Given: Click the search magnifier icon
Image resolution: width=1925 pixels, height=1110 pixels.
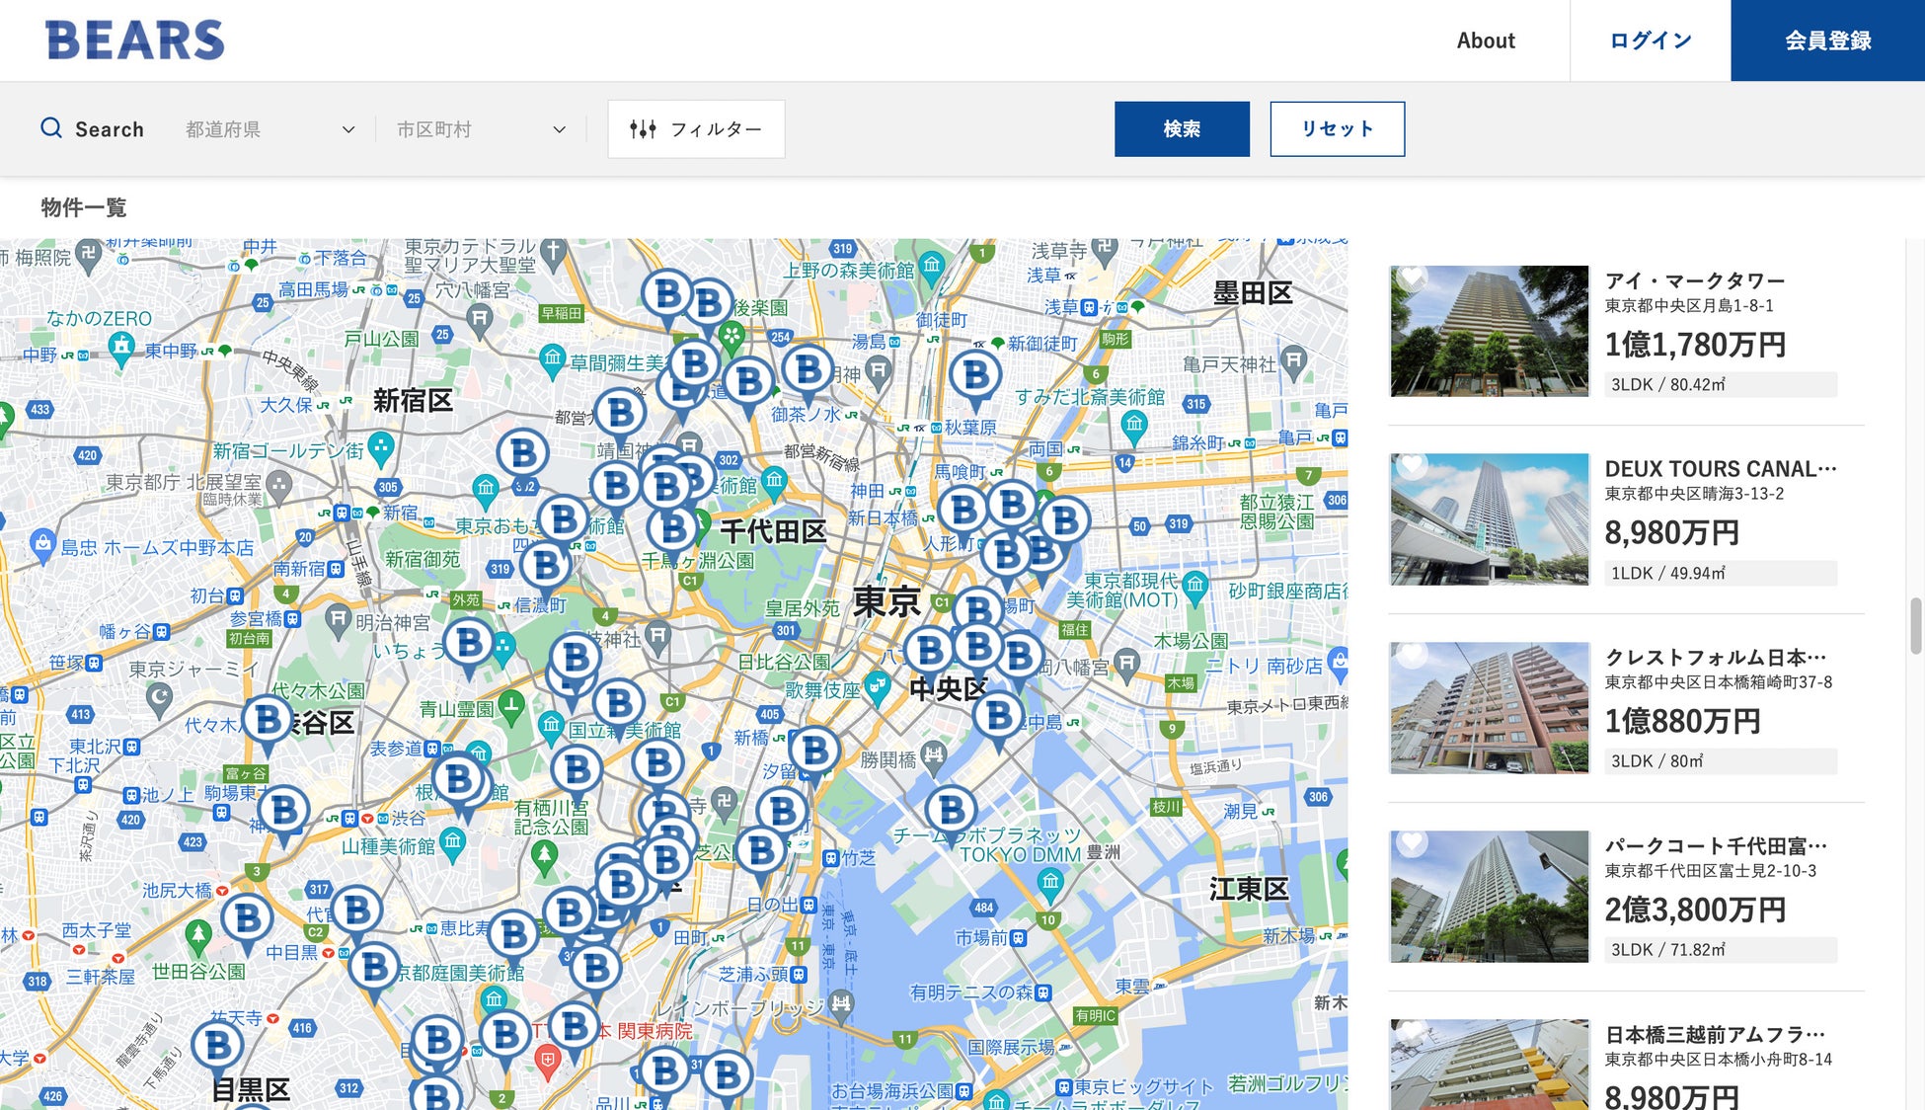Looking at the screenshot, I should [x=50, y=128].
